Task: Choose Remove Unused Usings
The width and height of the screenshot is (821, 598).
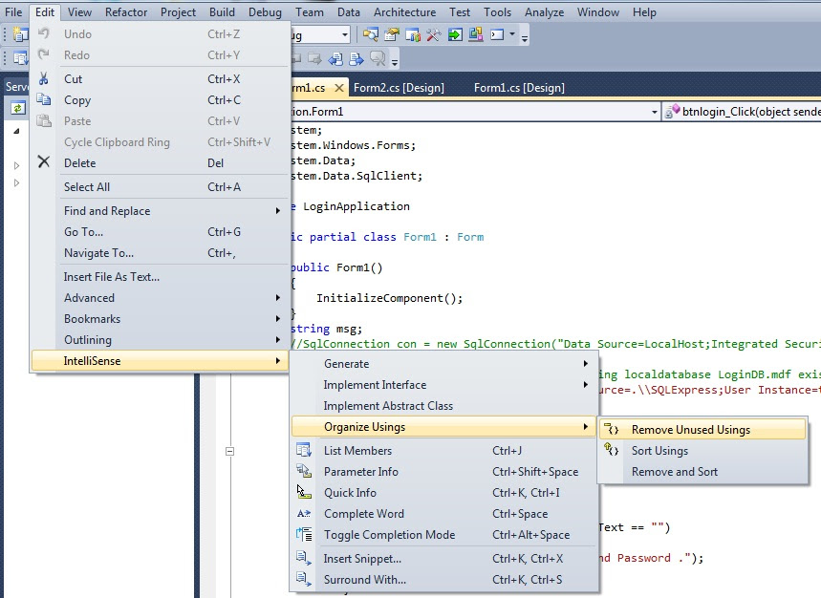Action: (702, 429)
